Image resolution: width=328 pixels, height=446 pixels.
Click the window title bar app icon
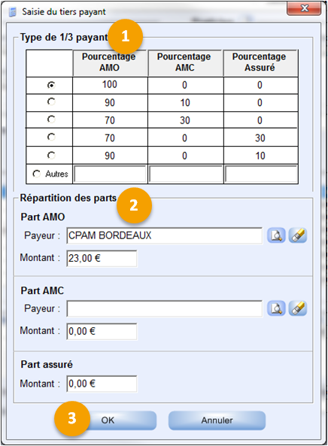click(x=12, y=12)
